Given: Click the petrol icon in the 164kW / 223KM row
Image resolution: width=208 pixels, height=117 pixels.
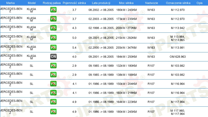Looking at the screenshot, I should pos(53,102).
